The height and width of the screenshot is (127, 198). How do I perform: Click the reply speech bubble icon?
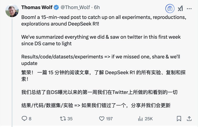[24, 119]
